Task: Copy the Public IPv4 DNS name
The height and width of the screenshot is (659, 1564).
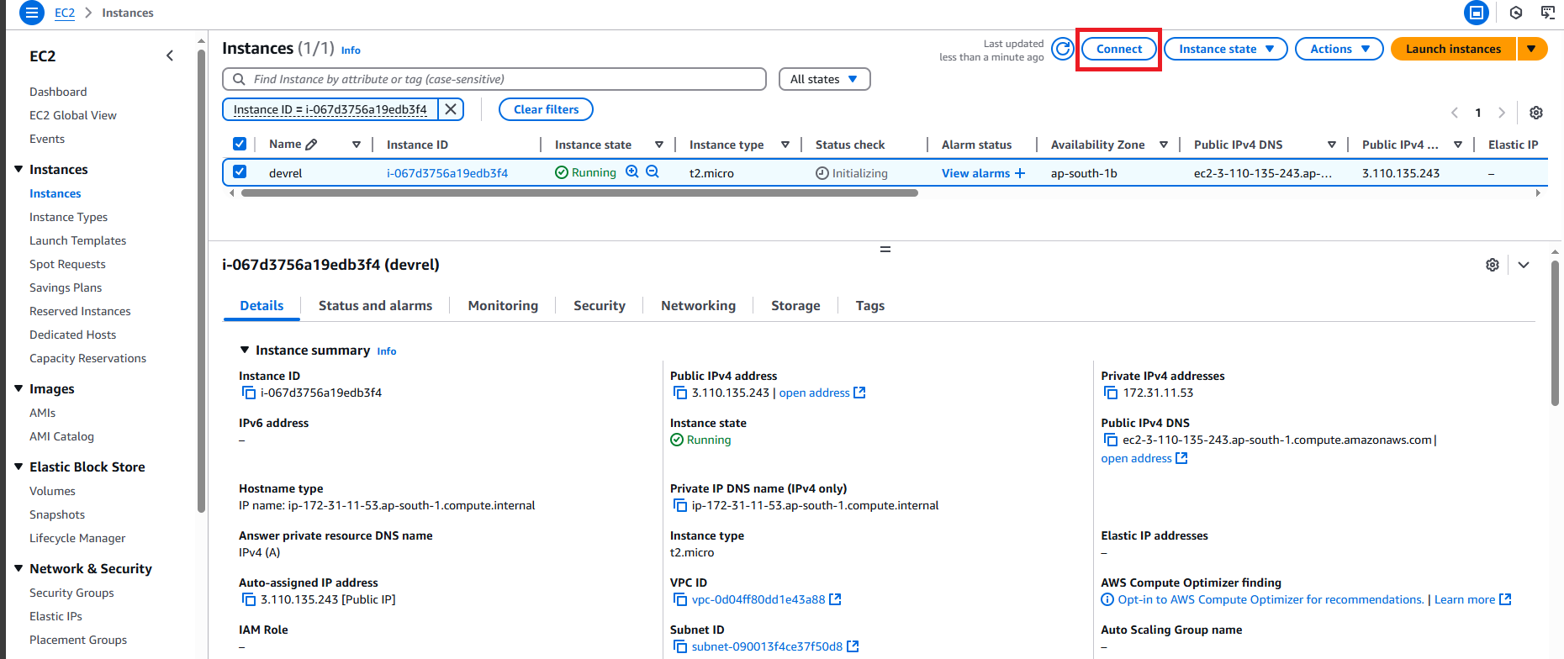Action: tap(1111, 440)
